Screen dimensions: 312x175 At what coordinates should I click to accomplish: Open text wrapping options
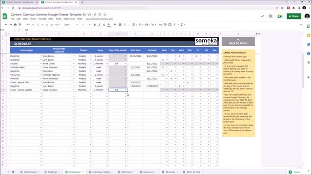(147, 25)
